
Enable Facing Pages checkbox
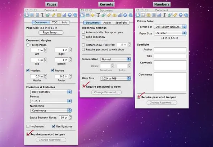28,45
